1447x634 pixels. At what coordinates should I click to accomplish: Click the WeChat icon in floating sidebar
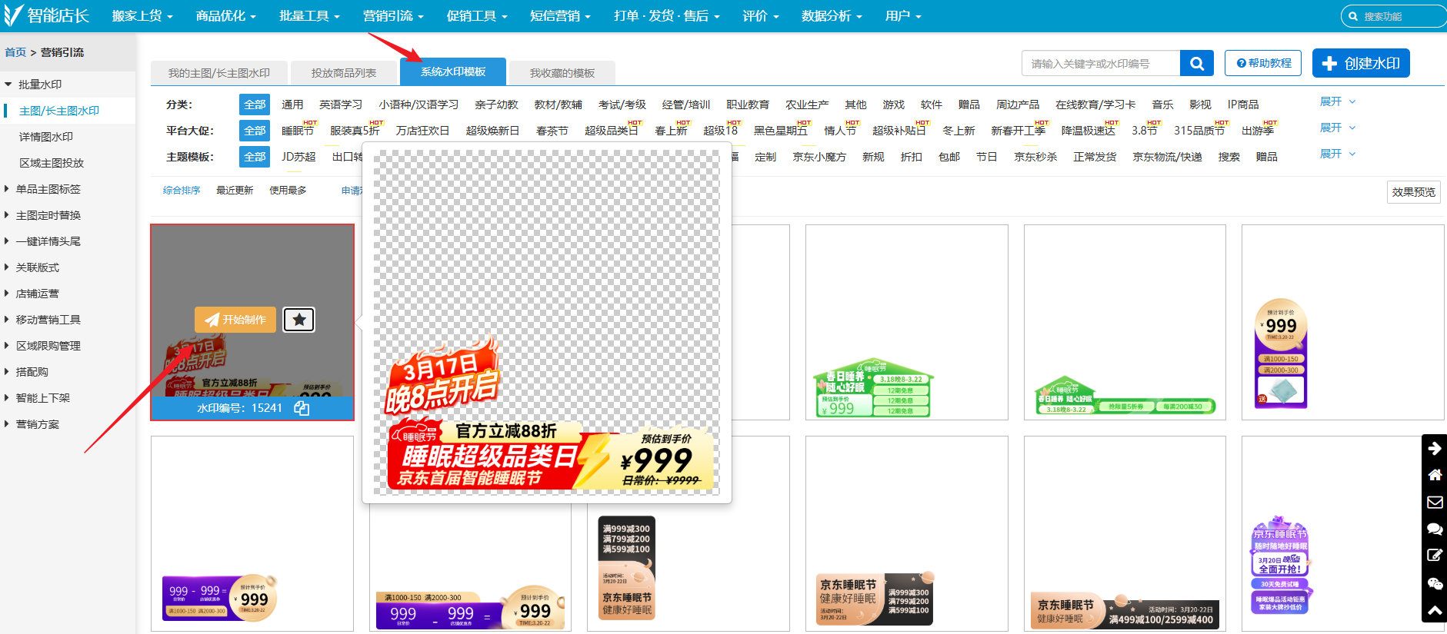tap(1434, 583)
